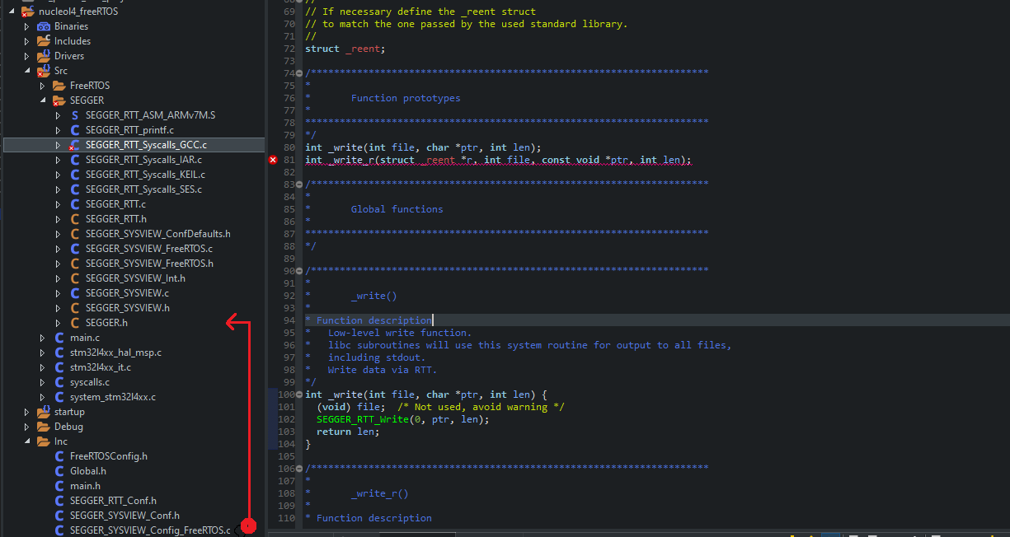
Task: Click the SEGGER_RTT_Write call in the code
Action: pyautogui.click(x=362, y=419)
